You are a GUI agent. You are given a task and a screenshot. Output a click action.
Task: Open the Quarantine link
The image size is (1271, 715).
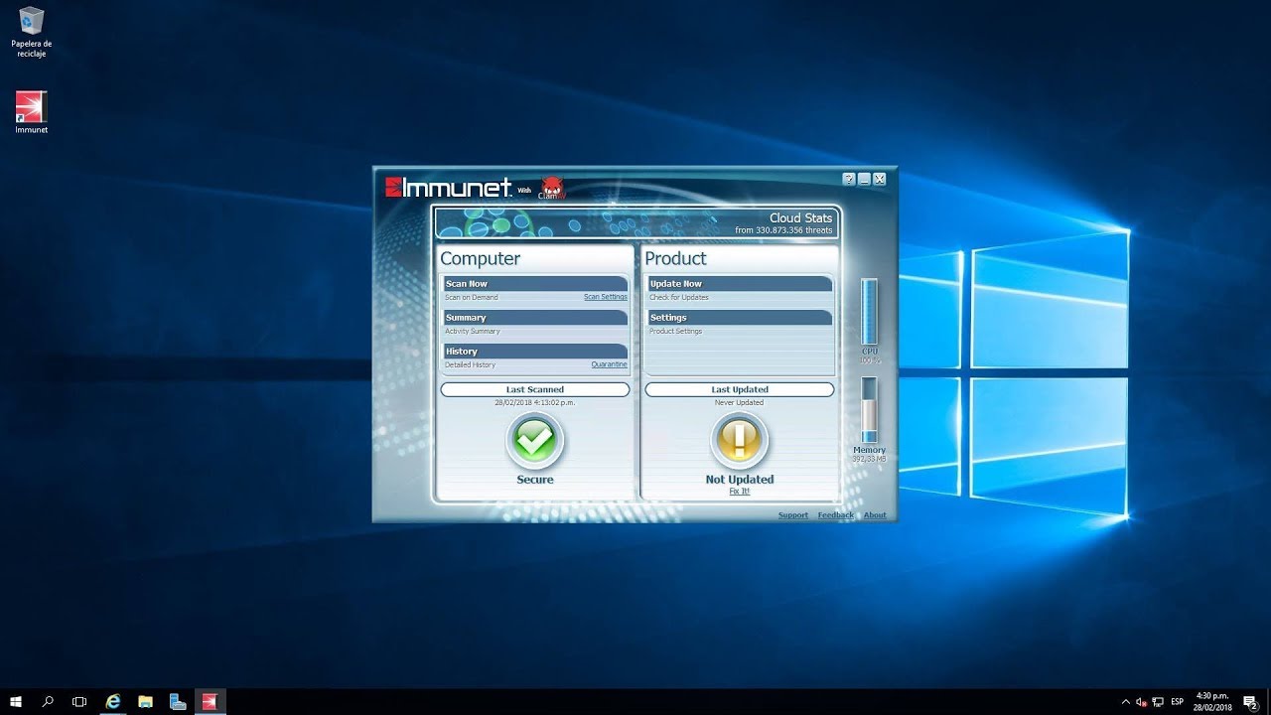[x=610, y=364]
